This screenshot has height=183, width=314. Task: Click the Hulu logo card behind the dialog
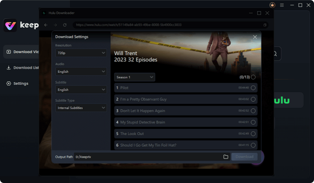(x=288, y=100)
